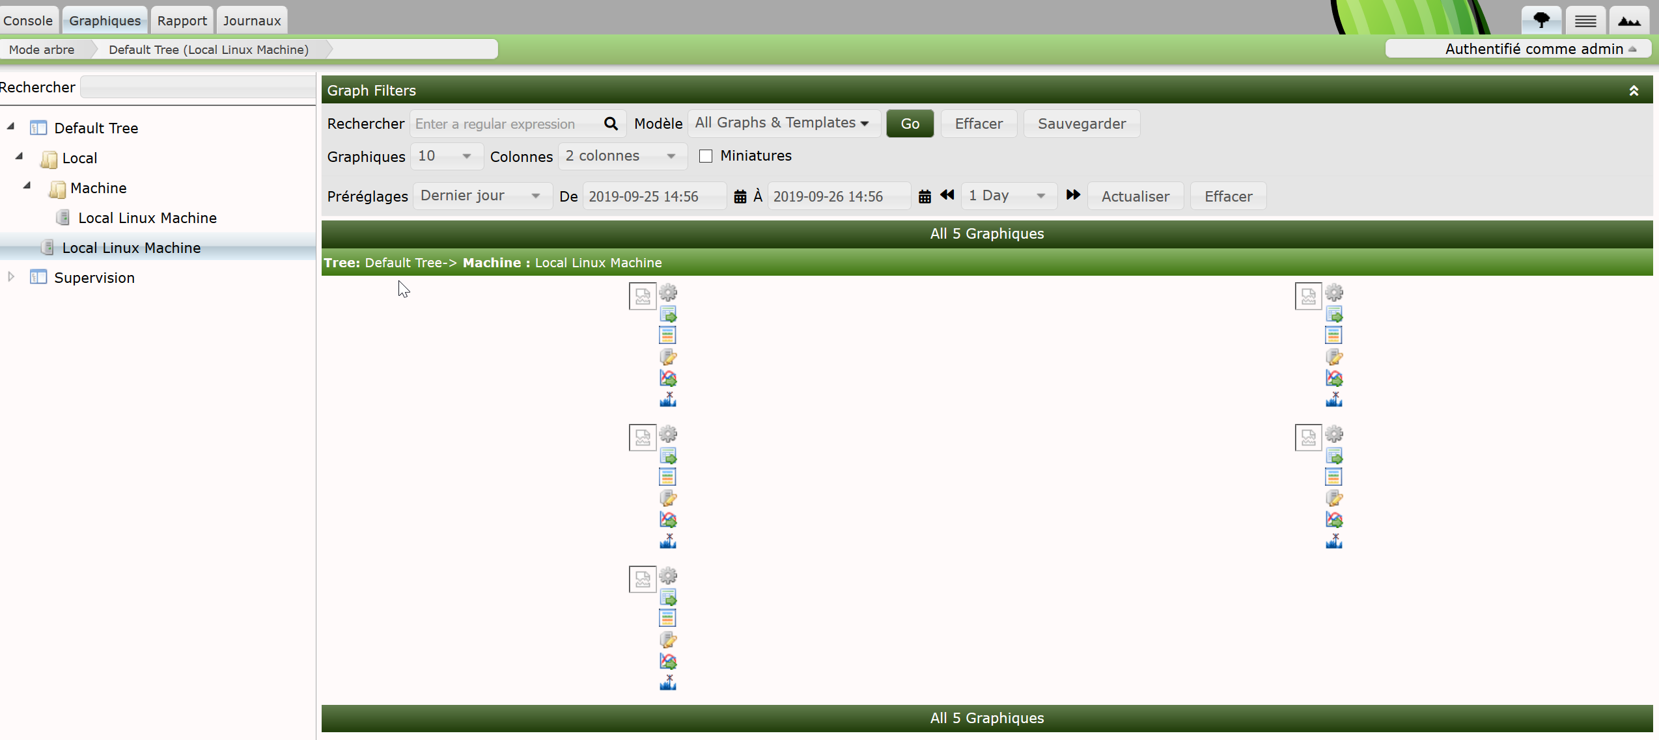Image resolution: width=1659 pixels, height=740 pixels.
Task: Click in the regular expression search field
Action: (x=507, y=124)
